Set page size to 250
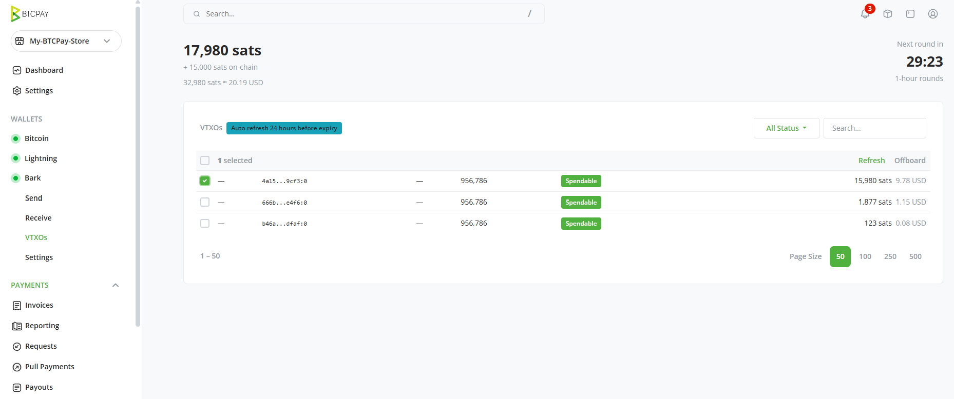This screenshot has height=399, width=954. (890, 256)
